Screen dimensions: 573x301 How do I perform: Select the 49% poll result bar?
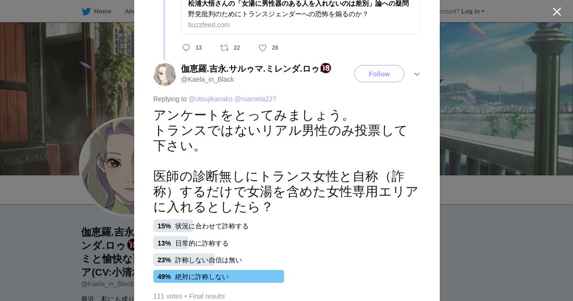(x=219, y=277)
